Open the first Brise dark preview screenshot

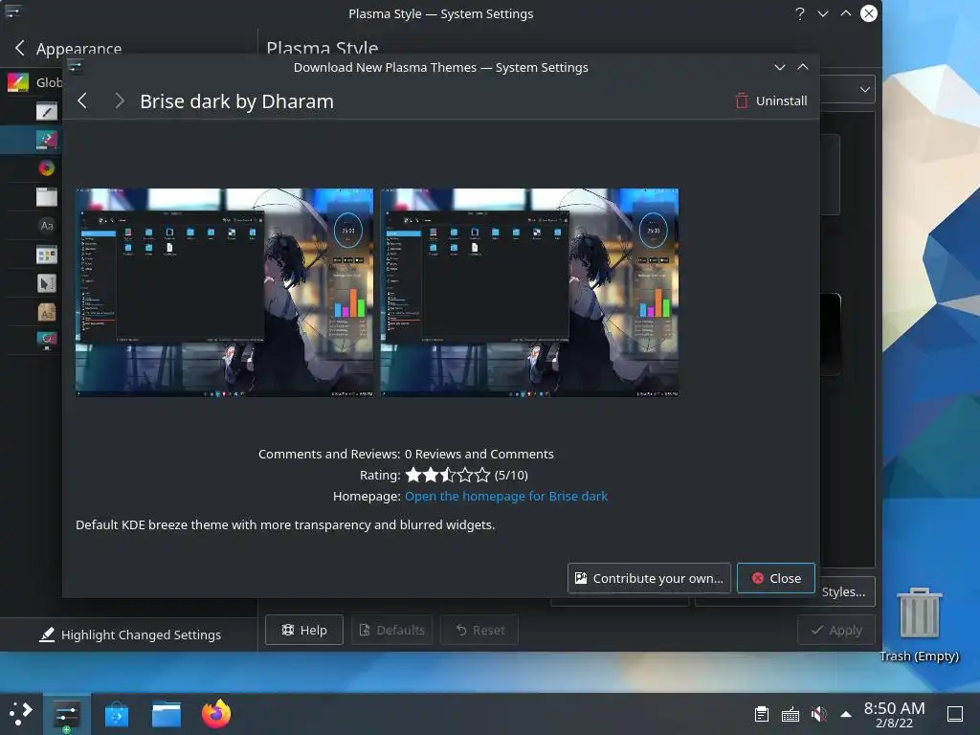pyautogui.click(x=224, y=293)
